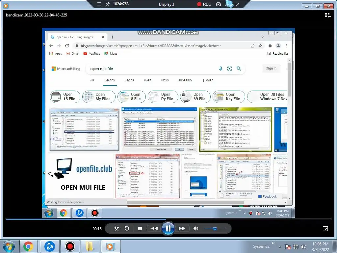Open the system tray volume icon

point(304,247)
